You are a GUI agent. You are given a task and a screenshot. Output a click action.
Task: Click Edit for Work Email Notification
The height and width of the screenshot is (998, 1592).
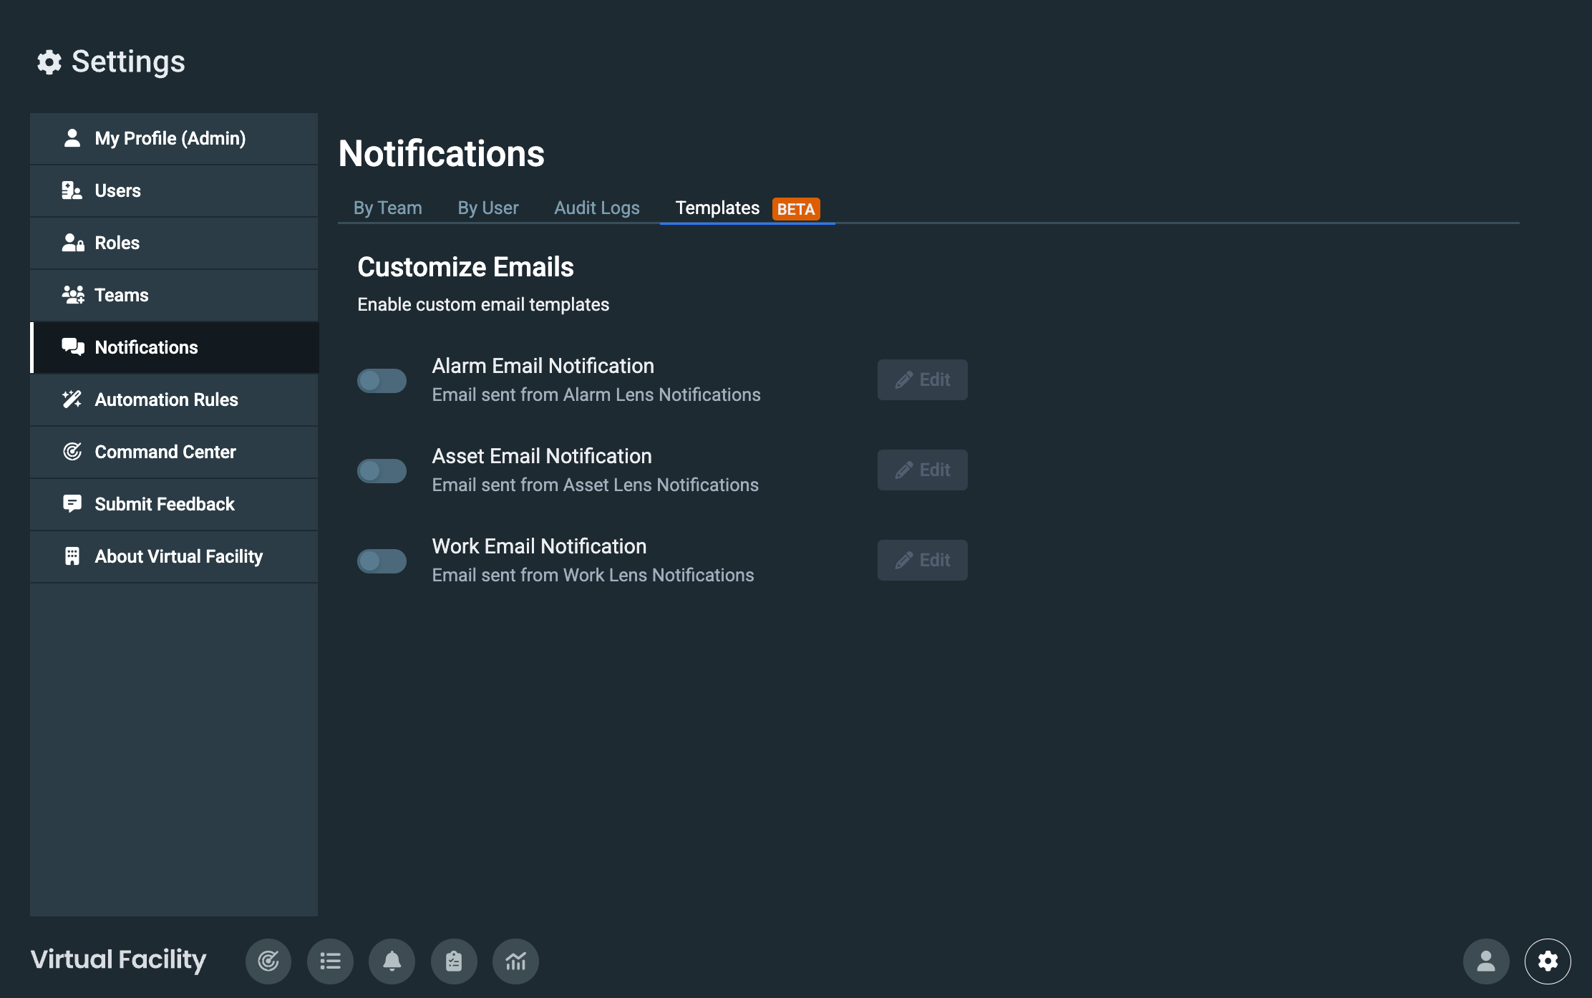[x=922, y=560]
